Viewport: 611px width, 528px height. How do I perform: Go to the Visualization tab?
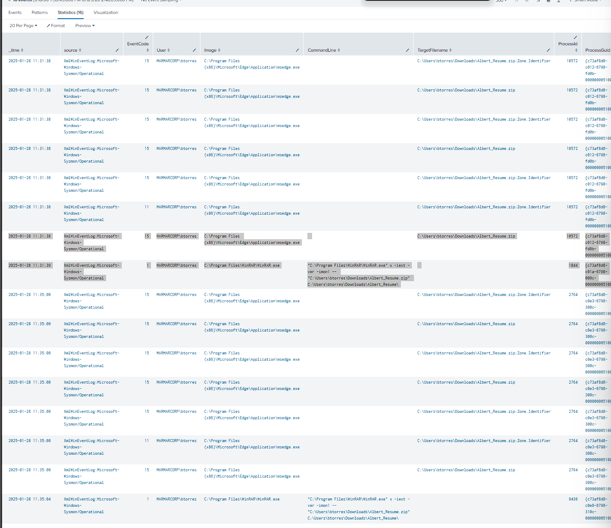coord(106,13)
